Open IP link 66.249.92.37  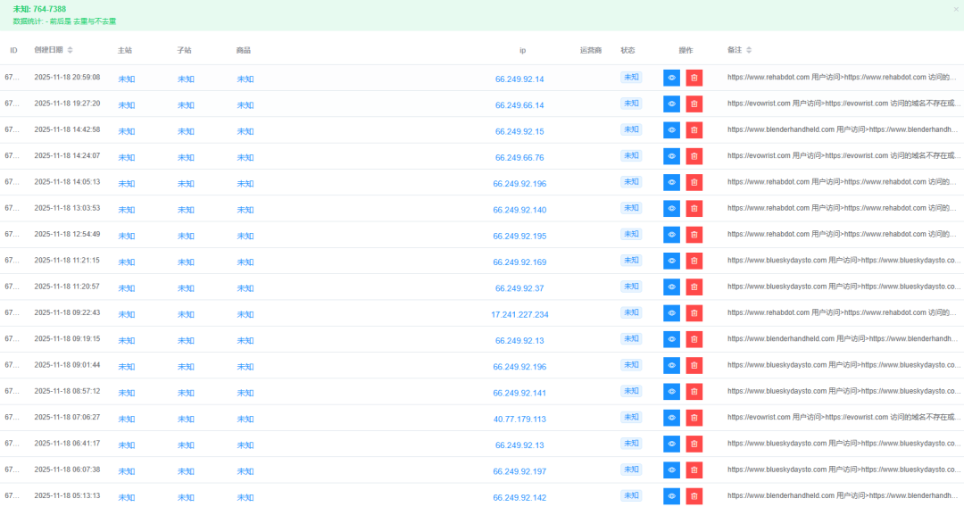pyautogui.click(x=519, y=288)
